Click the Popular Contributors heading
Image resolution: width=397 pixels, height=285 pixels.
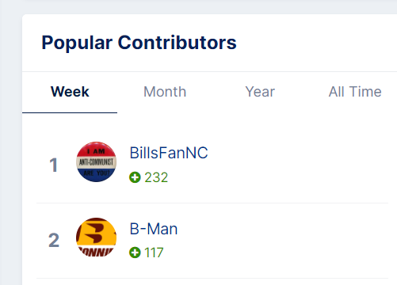pos(139,43)
